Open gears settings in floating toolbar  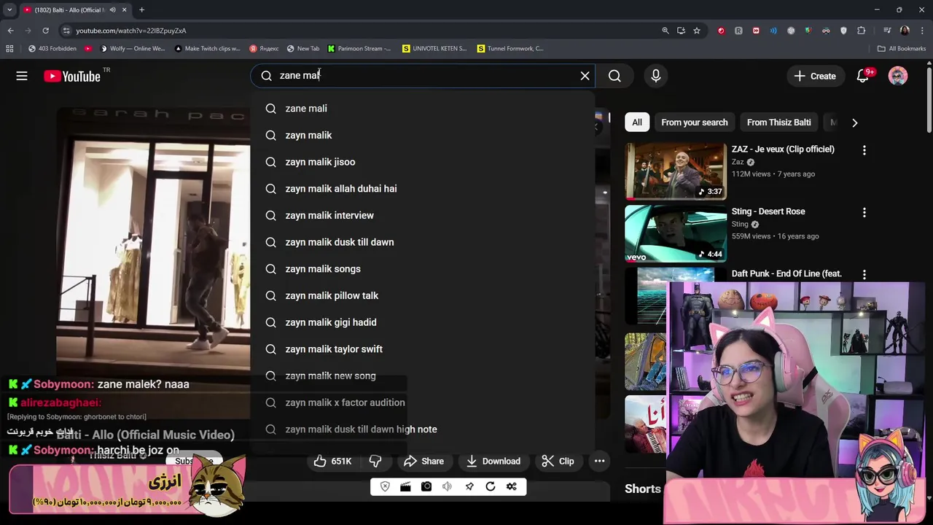click(512, 486)
